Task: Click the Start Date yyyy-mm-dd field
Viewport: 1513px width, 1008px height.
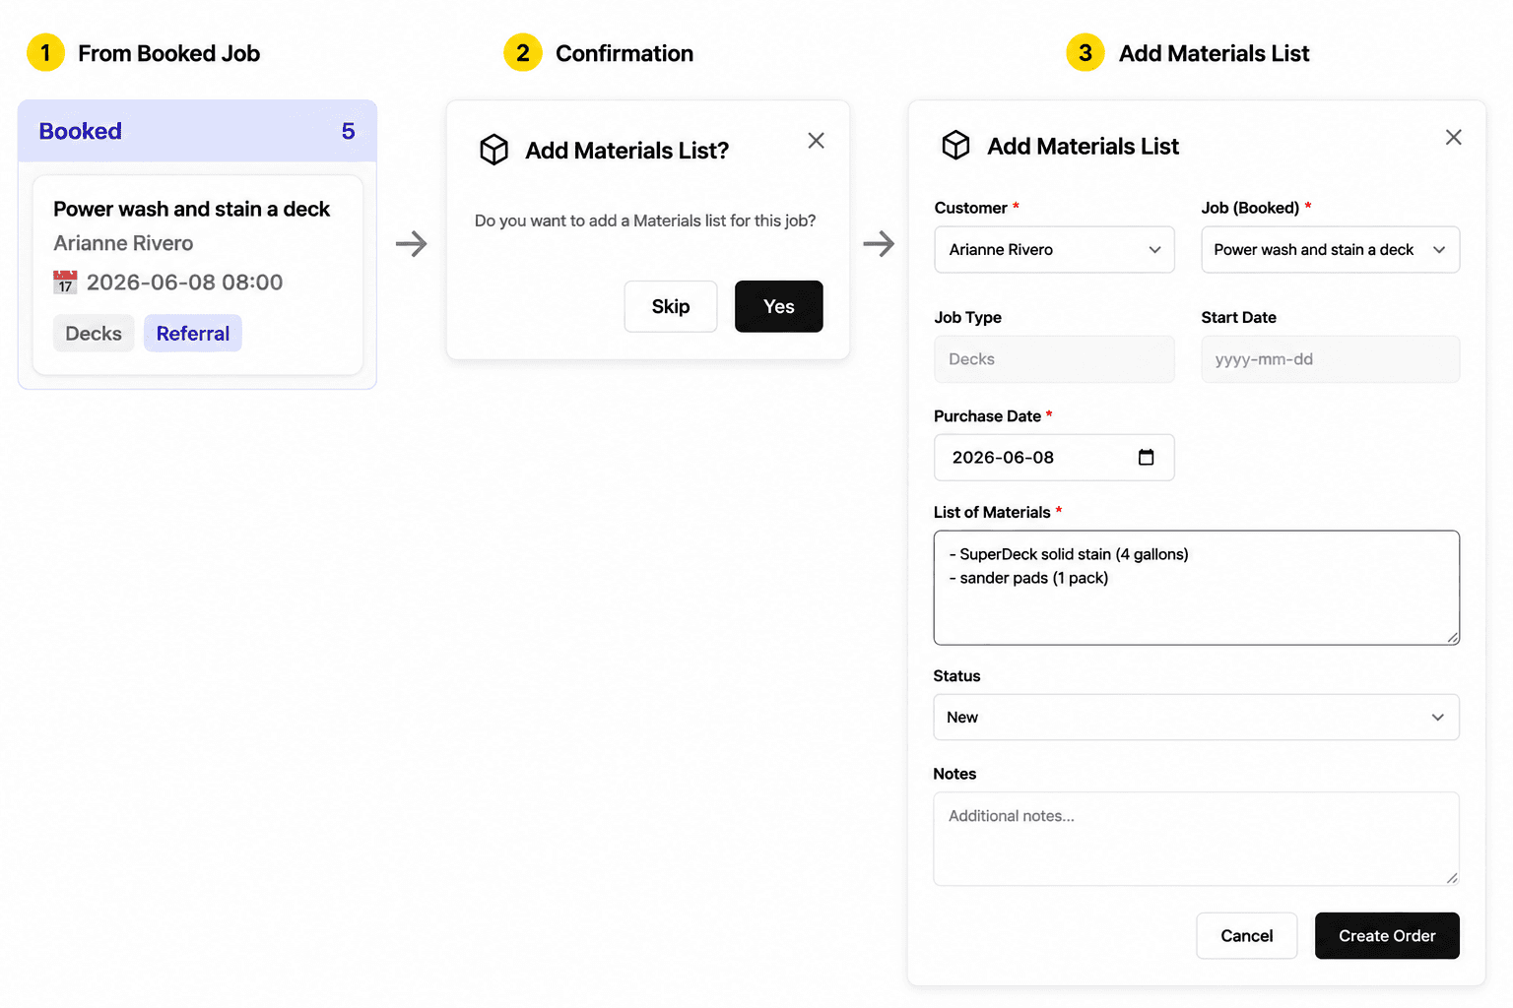Action: pyautogui.click(x=1330, y=359)
